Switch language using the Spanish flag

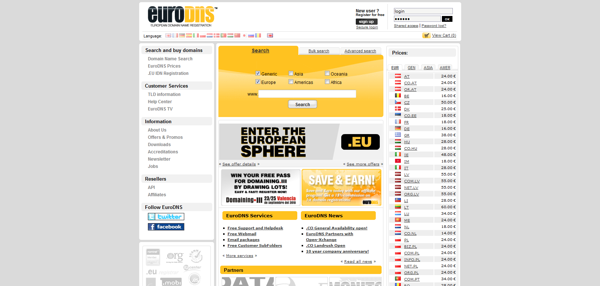coord(189,35)
